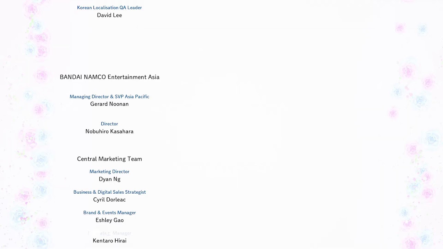Click the 'Director' title above Nobuhiro Kasahara
This screenshot has height=249, width=443.
109,124
